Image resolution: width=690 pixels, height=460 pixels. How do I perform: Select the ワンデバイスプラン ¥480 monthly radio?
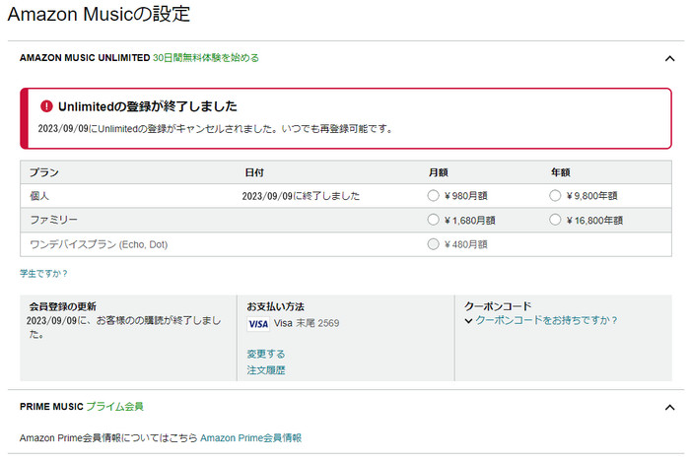click(433, 244)
